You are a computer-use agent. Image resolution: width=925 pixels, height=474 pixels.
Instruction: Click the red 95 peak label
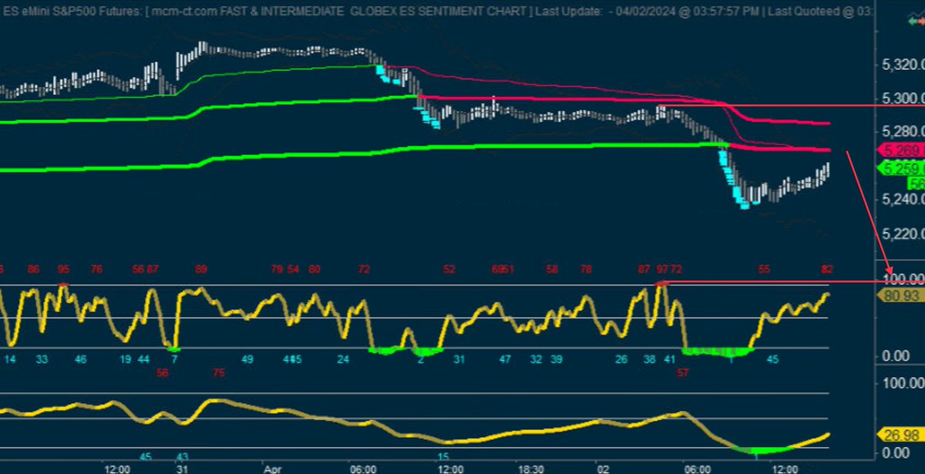click(63, 270)
